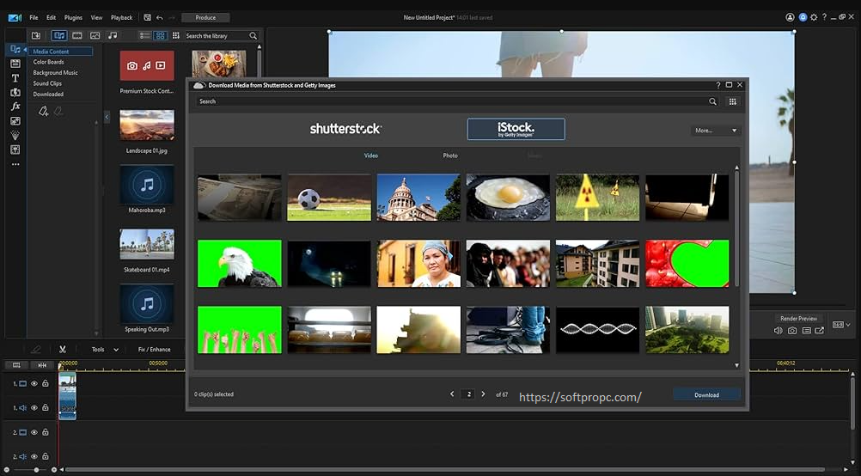Screen dimensions: 861x476
Task: Add a new tag icon
Action: click(43, 112)
